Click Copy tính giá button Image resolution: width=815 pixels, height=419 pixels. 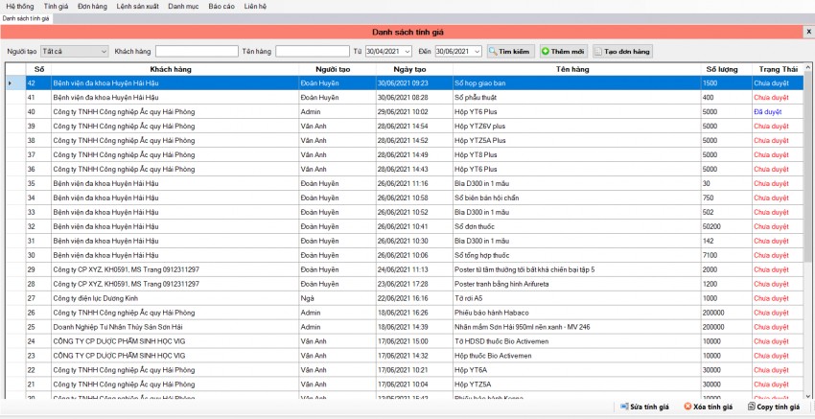(x=774, y=407)
